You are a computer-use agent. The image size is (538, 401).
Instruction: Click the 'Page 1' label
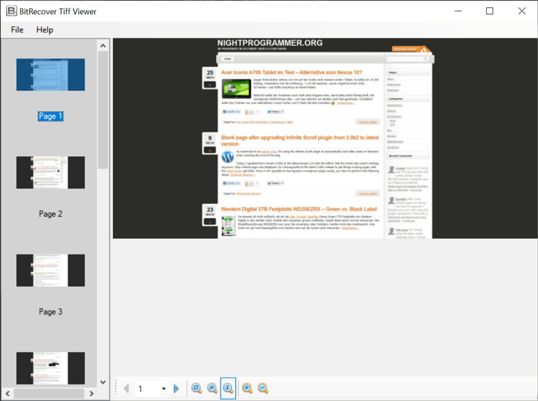(50, 116)
